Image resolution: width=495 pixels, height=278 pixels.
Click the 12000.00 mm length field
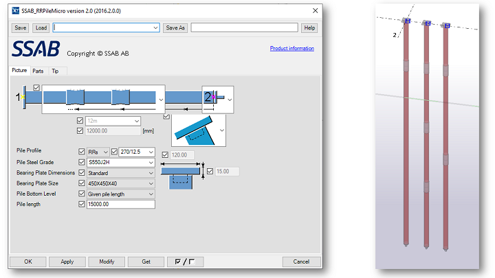(113, 131)
